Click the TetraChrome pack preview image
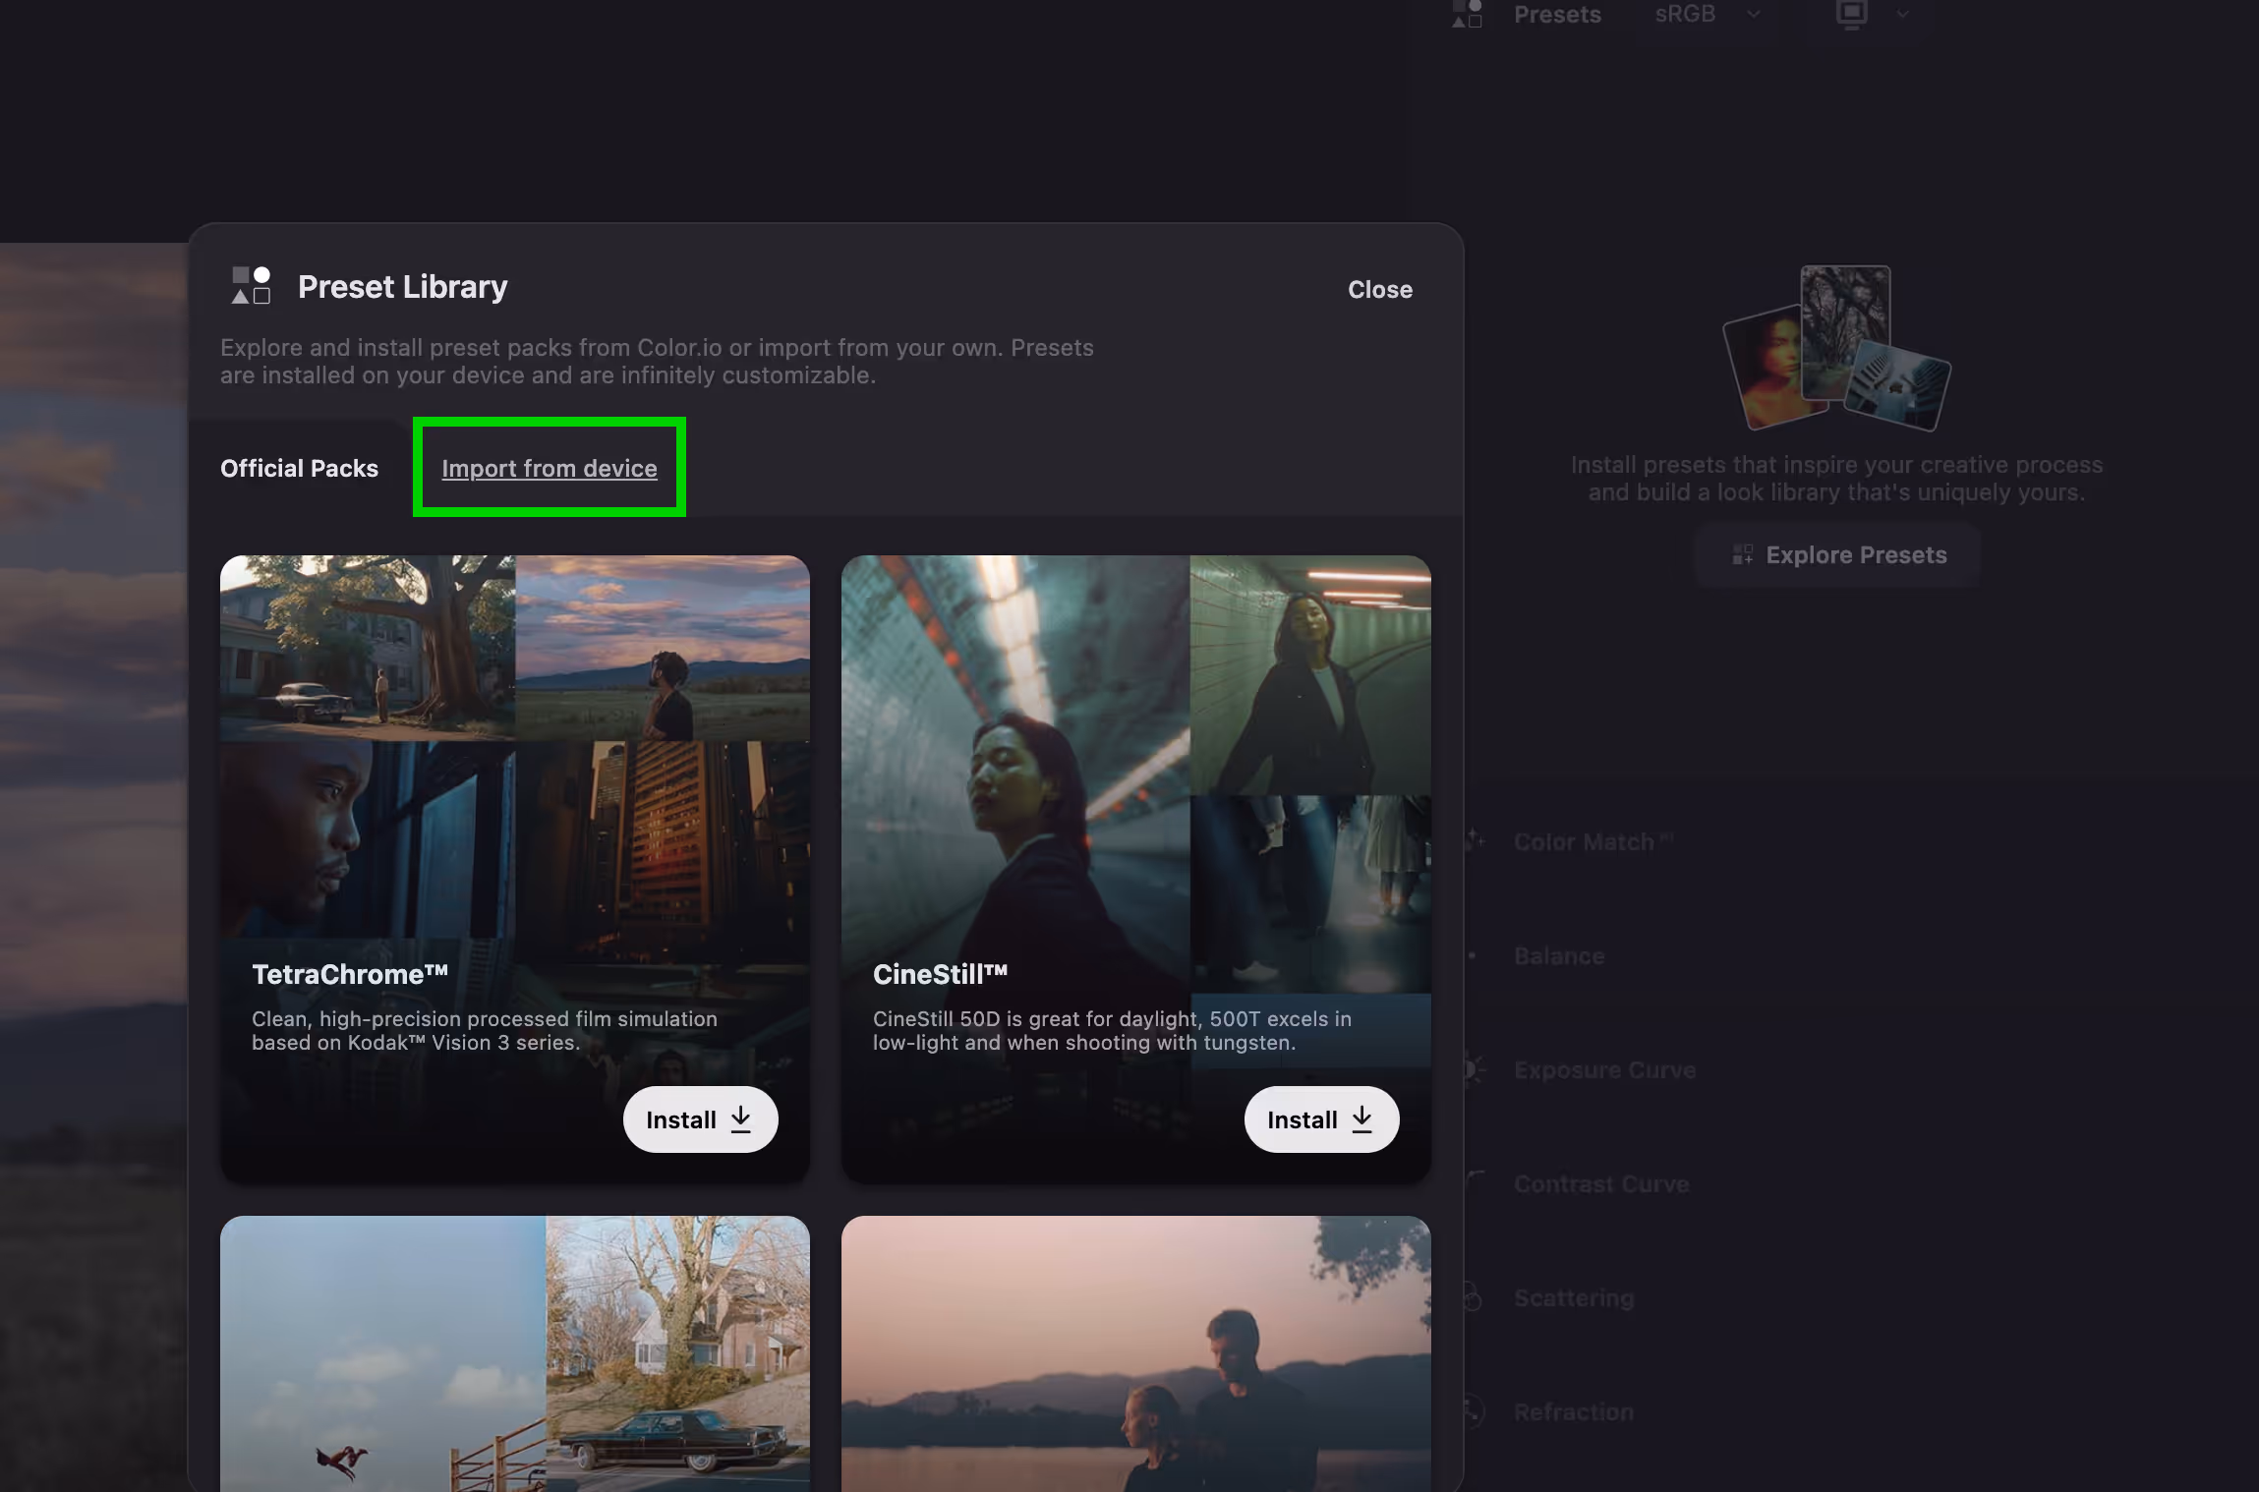Viewport: 2259px width, 1492px height. (514, 747)
